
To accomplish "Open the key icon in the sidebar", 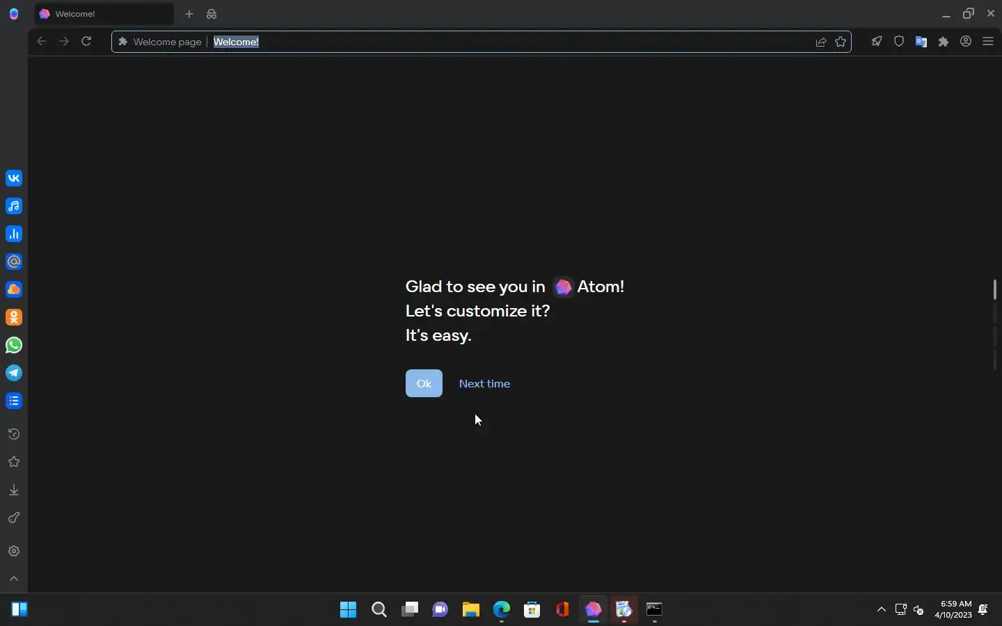I will [14, 518].
